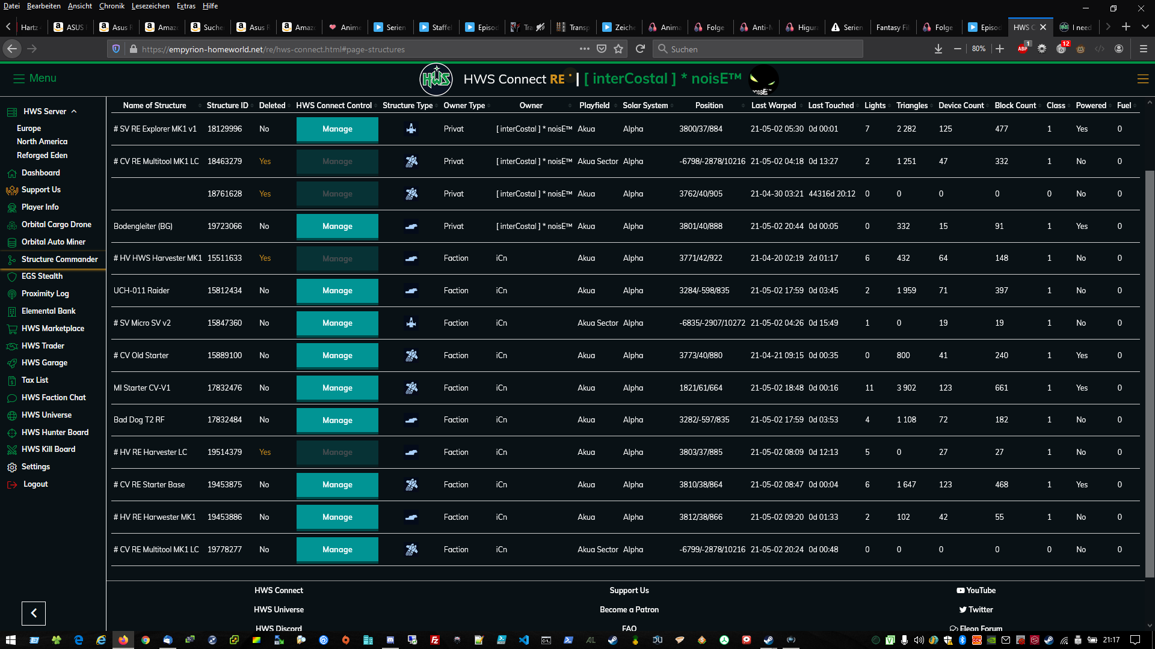This screenshot has height=649, width=1155.
Task: Open Windows Start menu
Action: pos(11,640)
